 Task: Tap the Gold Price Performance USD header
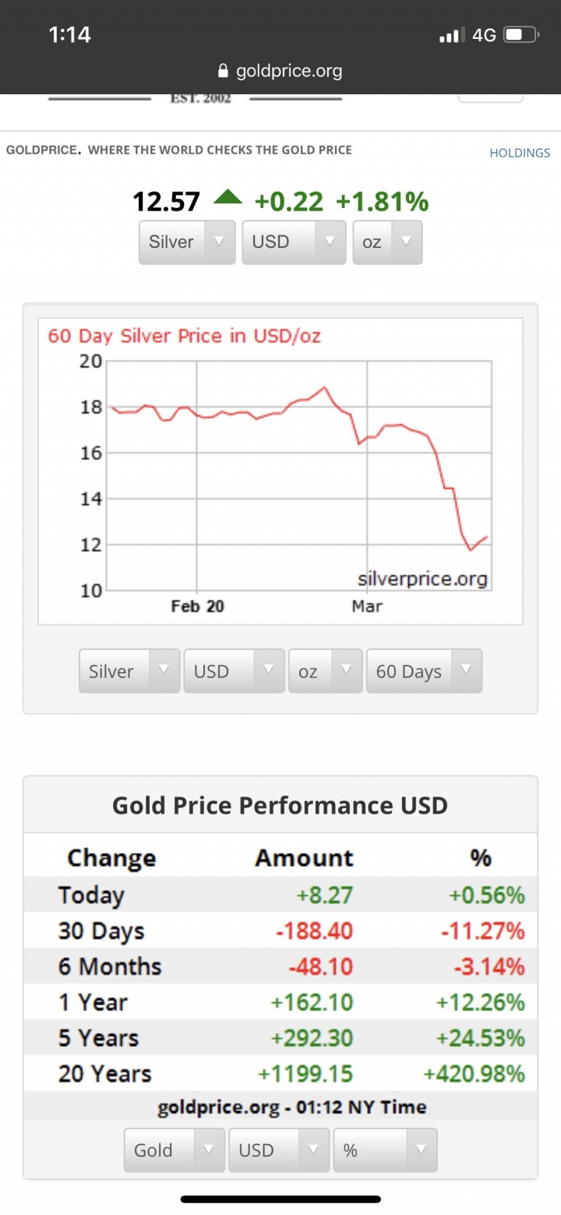point(280,805)
